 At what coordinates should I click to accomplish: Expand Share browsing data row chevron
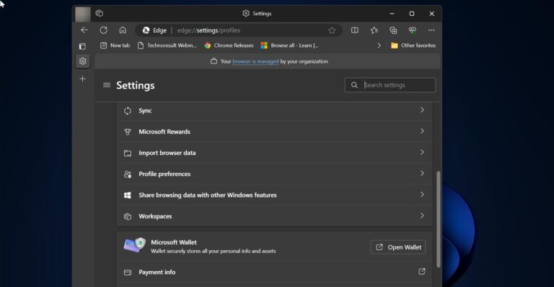pyautogui.click(x=422, y=195)
